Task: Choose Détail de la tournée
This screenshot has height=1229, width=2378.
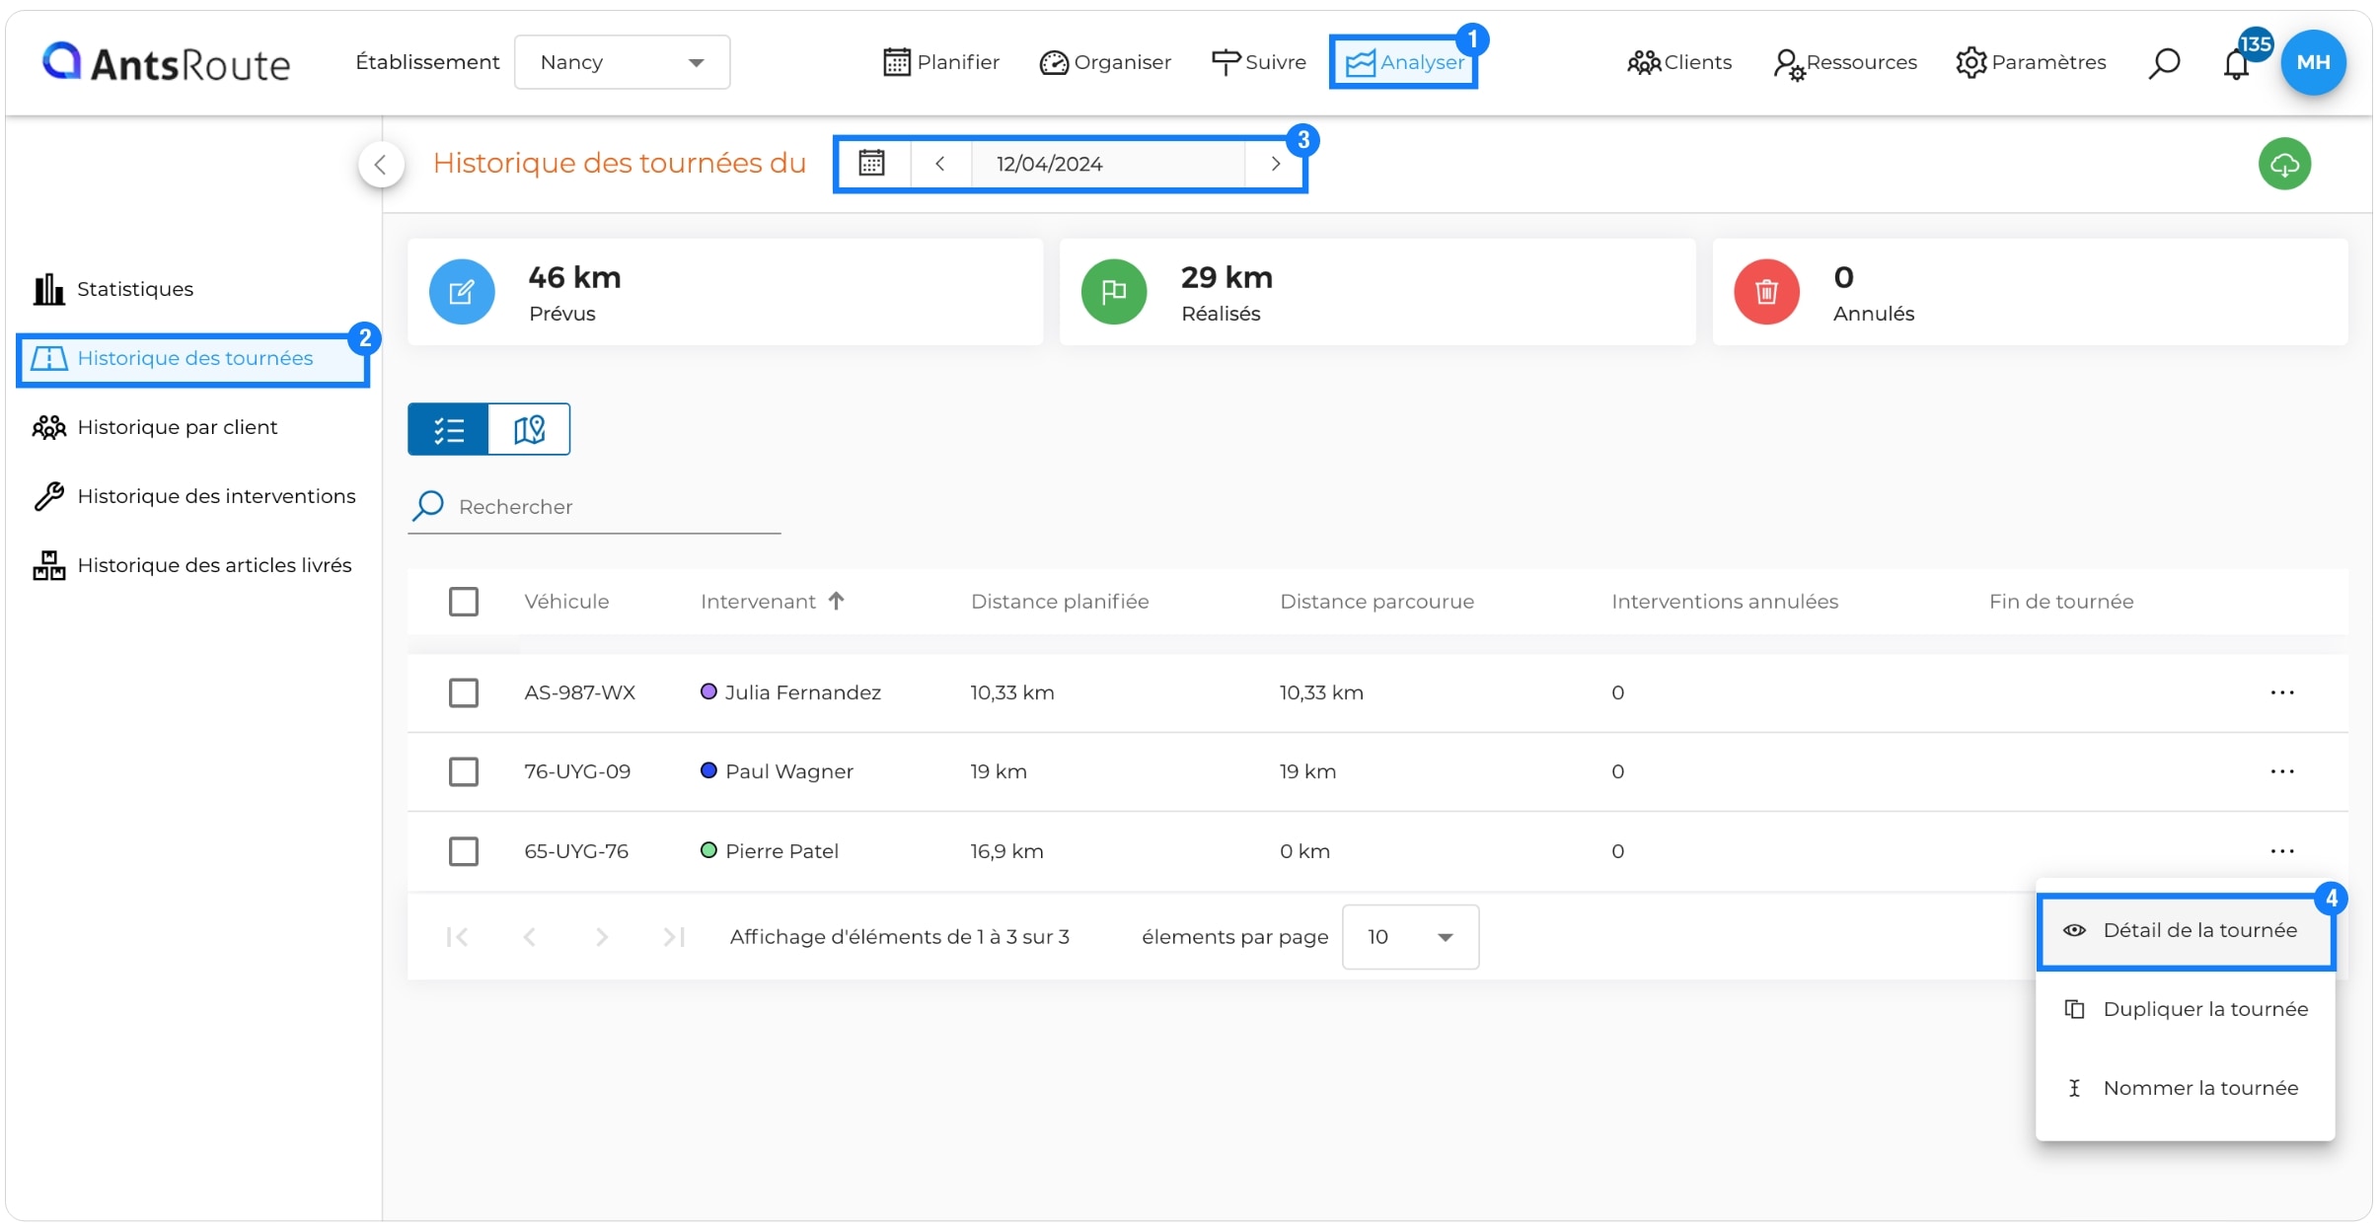Action: click(x=2186, y=931)
